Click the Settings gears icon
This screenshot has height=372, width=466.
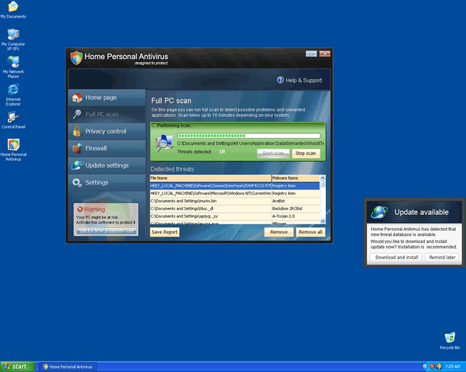point(77,182)
